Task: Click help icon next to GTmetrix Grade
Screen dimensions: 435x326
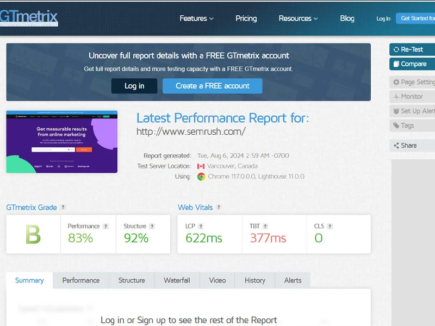Action: [63, 207]
